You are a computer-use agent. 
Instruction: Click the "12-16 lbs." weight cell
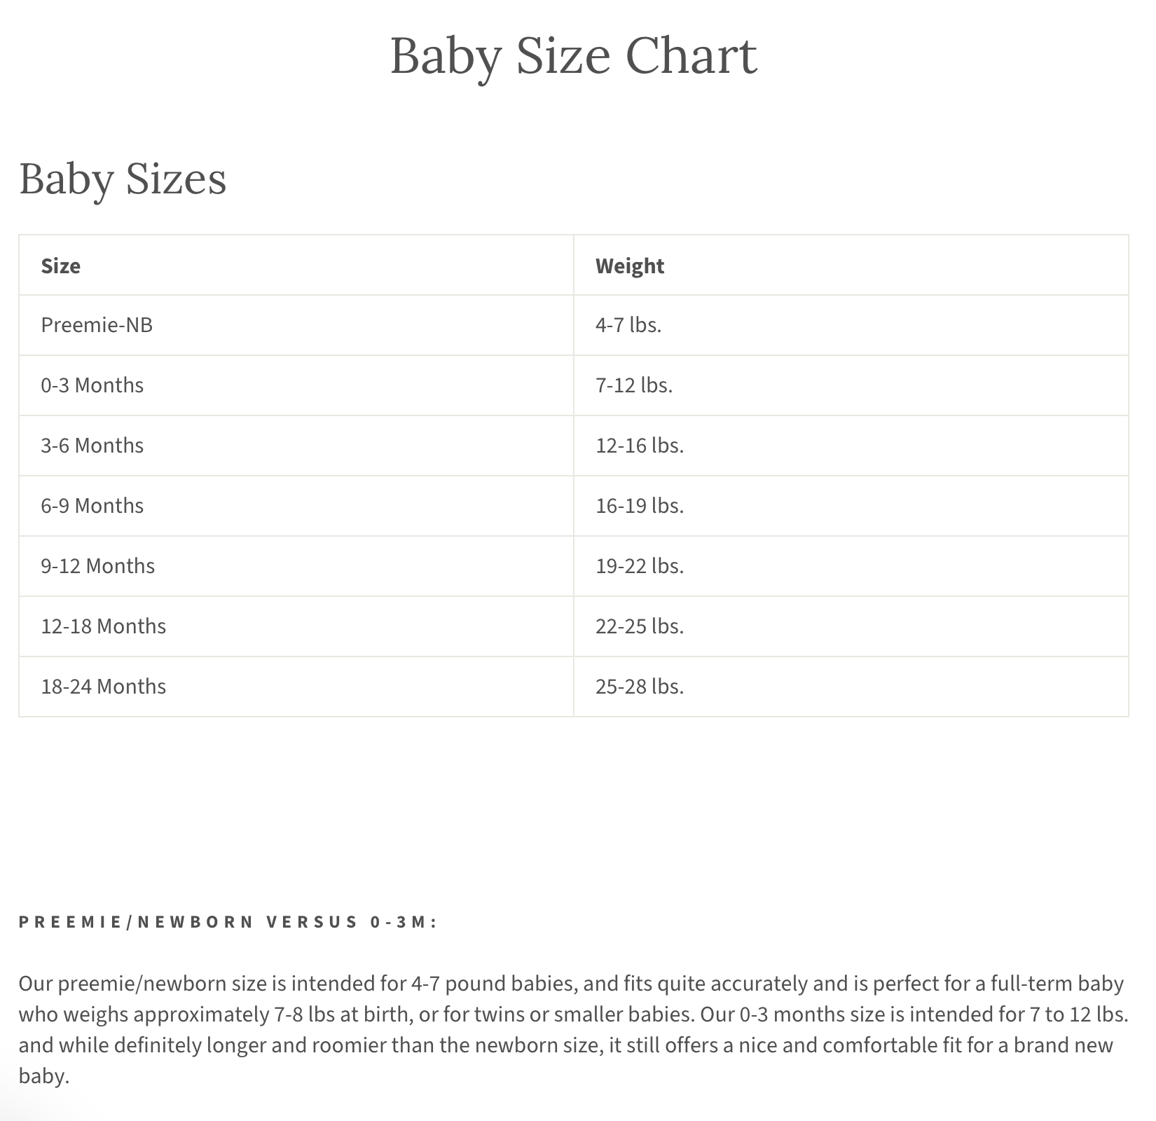click(x=640, y=446)
